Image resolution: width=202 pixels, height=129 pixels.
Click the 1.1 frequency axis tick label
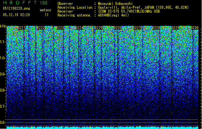(3, 42)
